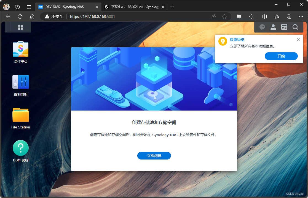
Task: Start the quick tour with 开始 button
Action: 281,56
